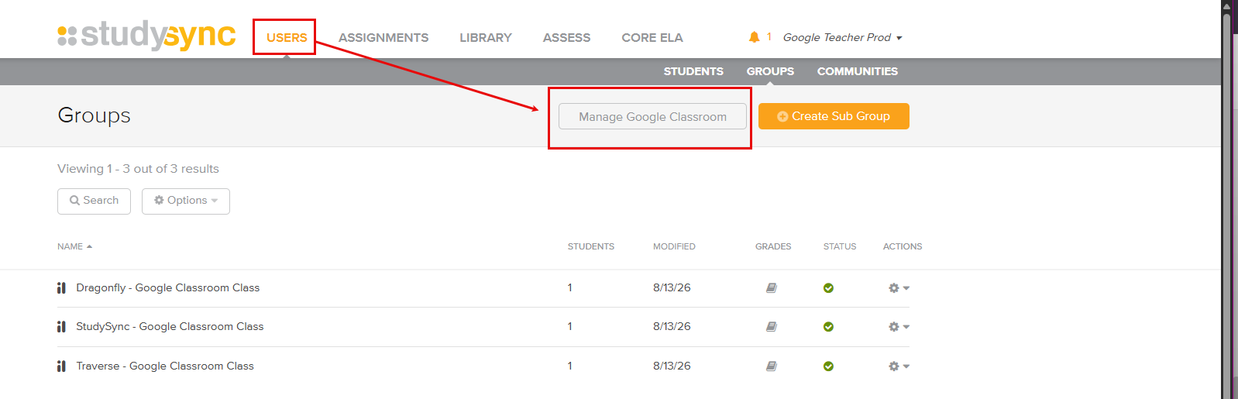The width and height of the screenshot is (1238, 399).
Task: Click group icon beside StudySync class
Action: click(x=61, y=327)
